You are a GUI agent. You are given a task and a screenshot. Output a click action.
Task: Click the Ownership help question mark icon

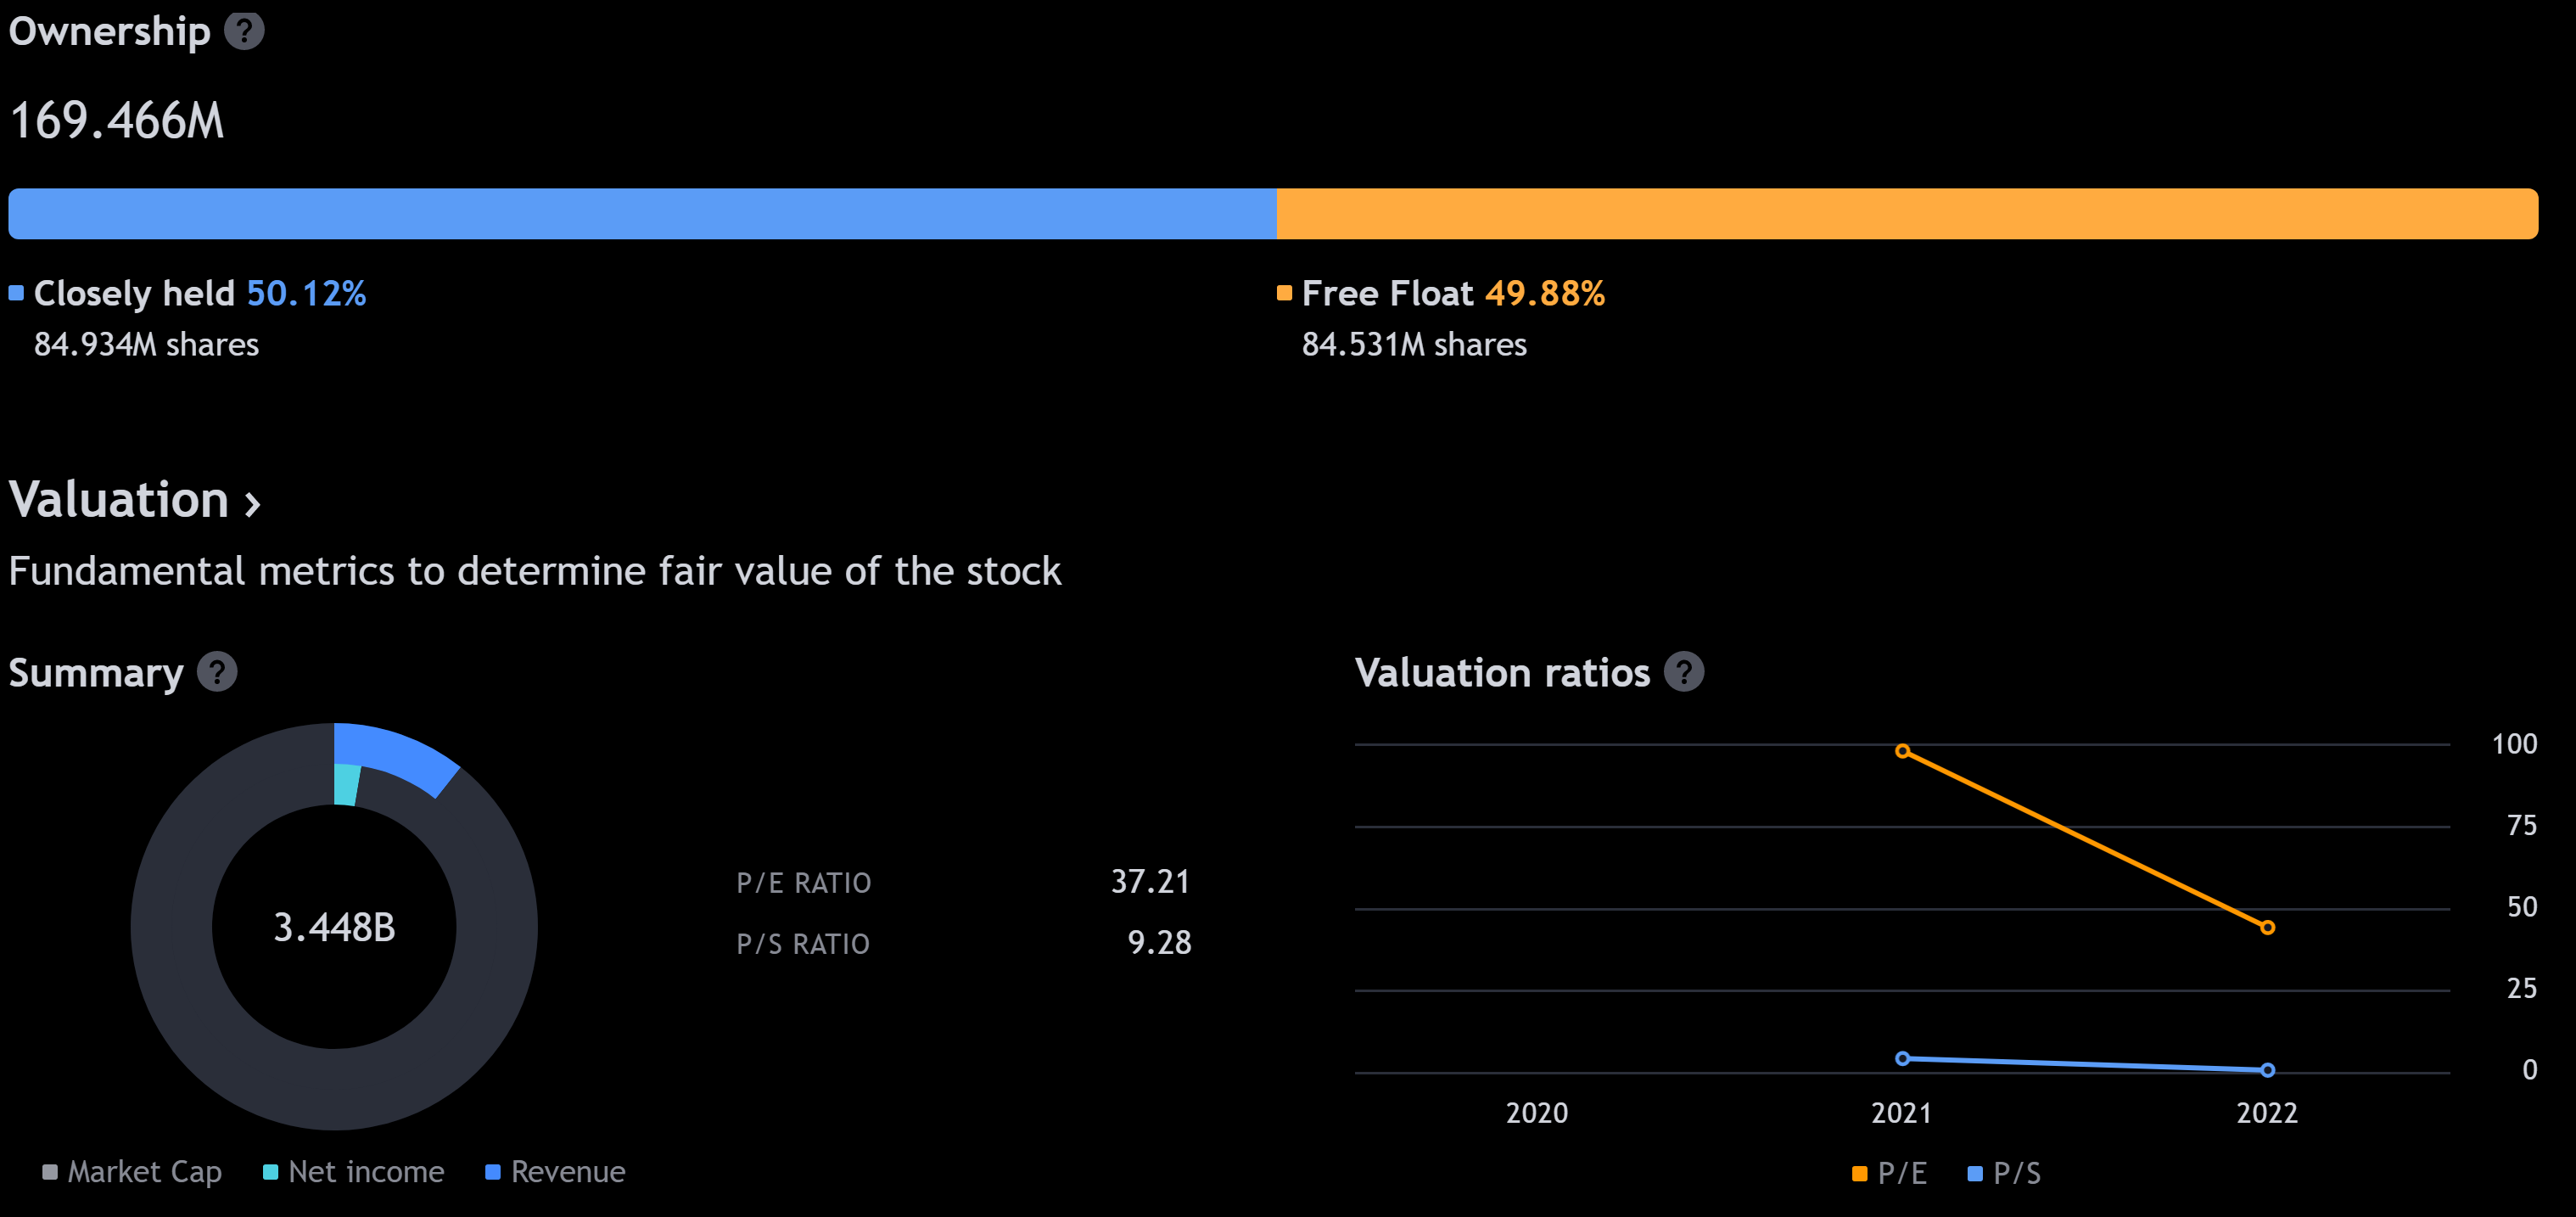[244, 31]
